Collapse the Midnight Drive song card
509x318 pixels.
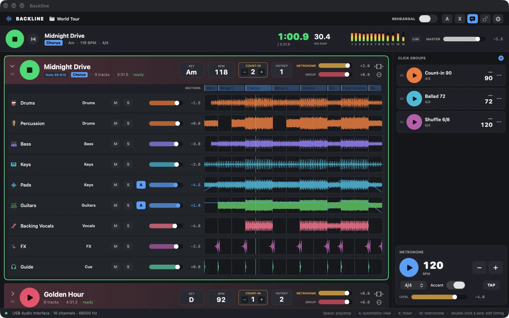point(12,66)
